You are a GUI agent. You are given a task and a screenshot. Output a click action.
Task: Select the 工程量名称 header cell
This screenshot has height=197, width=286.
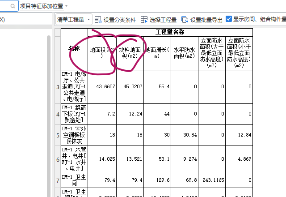click(170, 32)
